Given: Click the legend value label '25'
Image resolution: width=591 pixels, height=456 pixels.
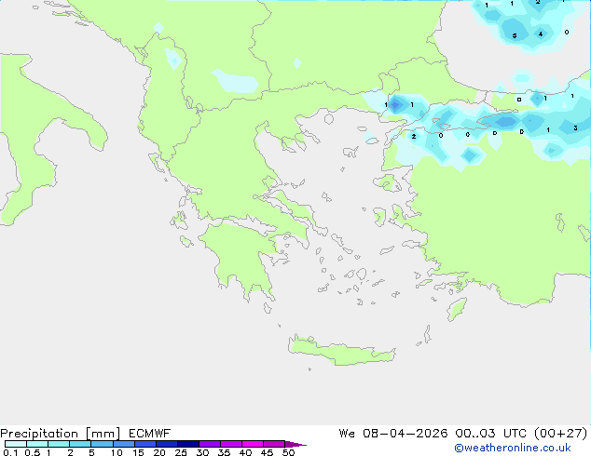Looking at the screenshot, I should 181,452.
